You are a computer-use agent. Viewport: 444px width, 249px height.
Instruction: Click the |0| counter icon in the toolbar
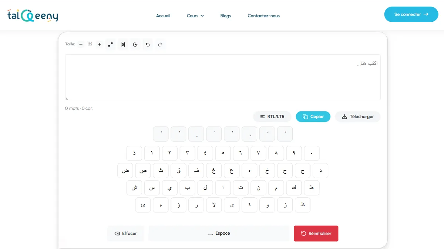click(122, 44)
